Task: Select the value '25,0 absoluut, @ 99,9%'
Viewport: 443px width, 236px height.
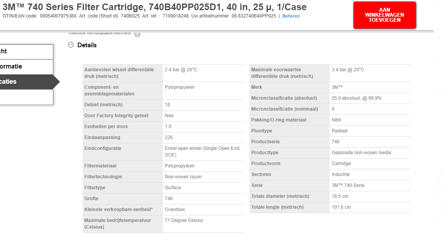Action: (357, 98)
